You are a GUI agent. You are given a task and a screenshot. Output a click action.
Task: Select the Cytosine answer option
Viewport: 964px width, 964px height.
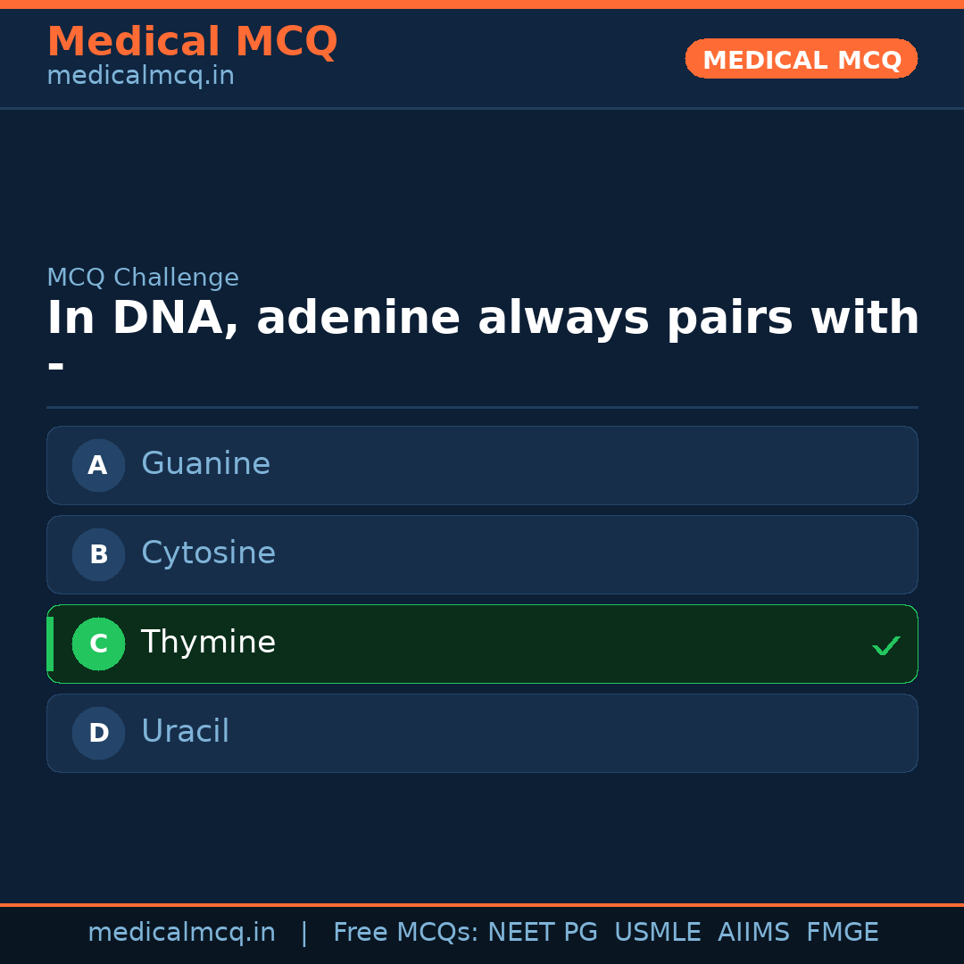point(482,554)
